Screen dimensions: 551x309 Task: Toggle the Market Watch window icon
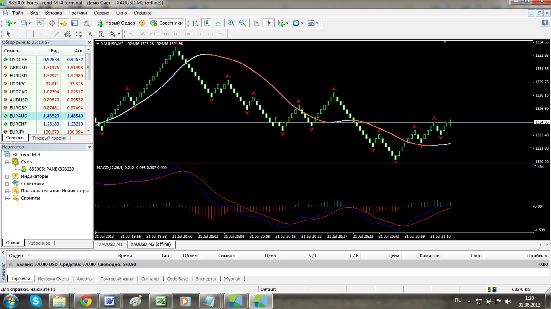pos(41,23)
